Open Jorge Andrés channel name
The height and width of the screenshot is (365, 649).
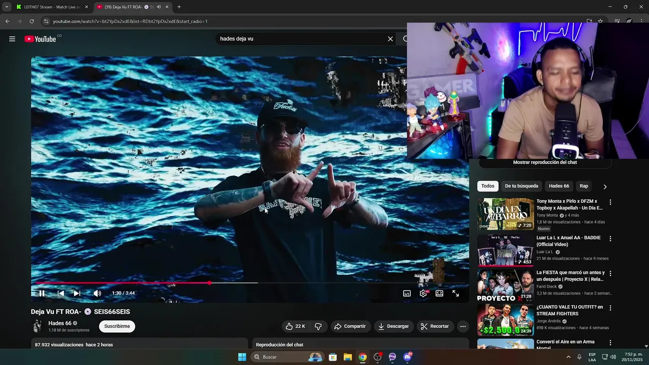click(549, 321)
